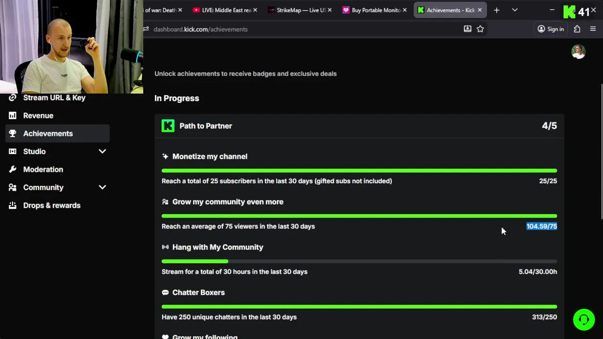Open the user profile avatar menu

coord(579,52)
